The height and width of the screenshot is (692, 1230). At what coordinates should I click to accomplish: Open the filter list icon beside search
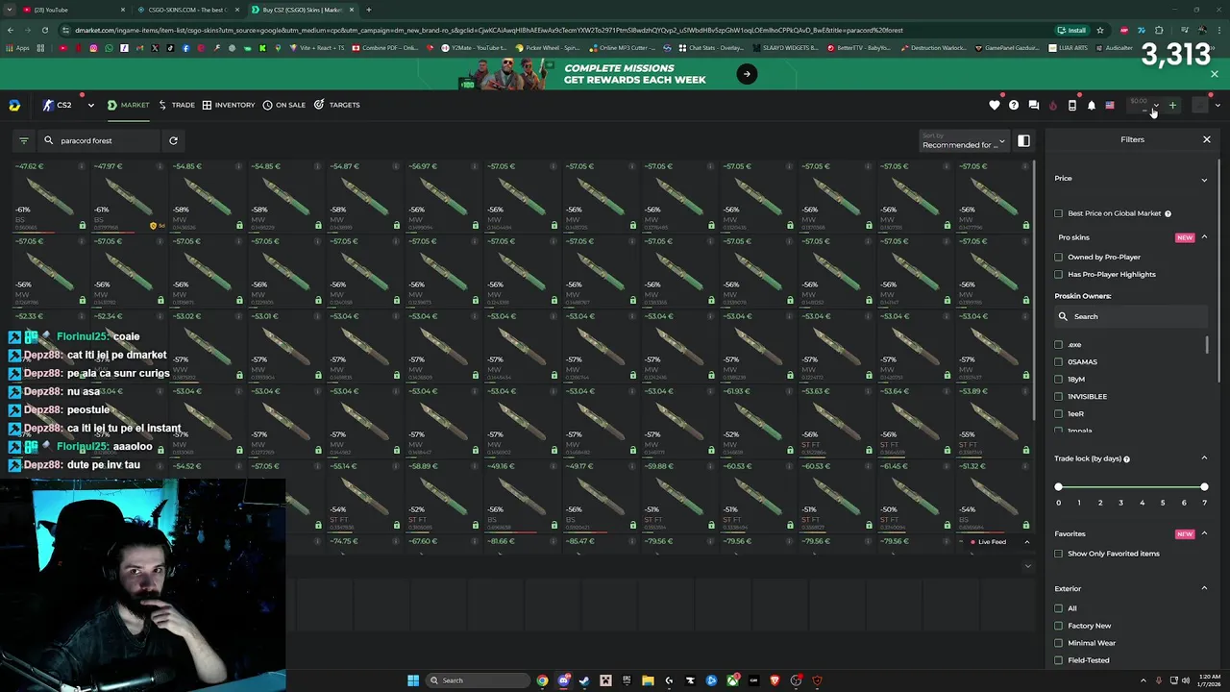tap(24, 140)
